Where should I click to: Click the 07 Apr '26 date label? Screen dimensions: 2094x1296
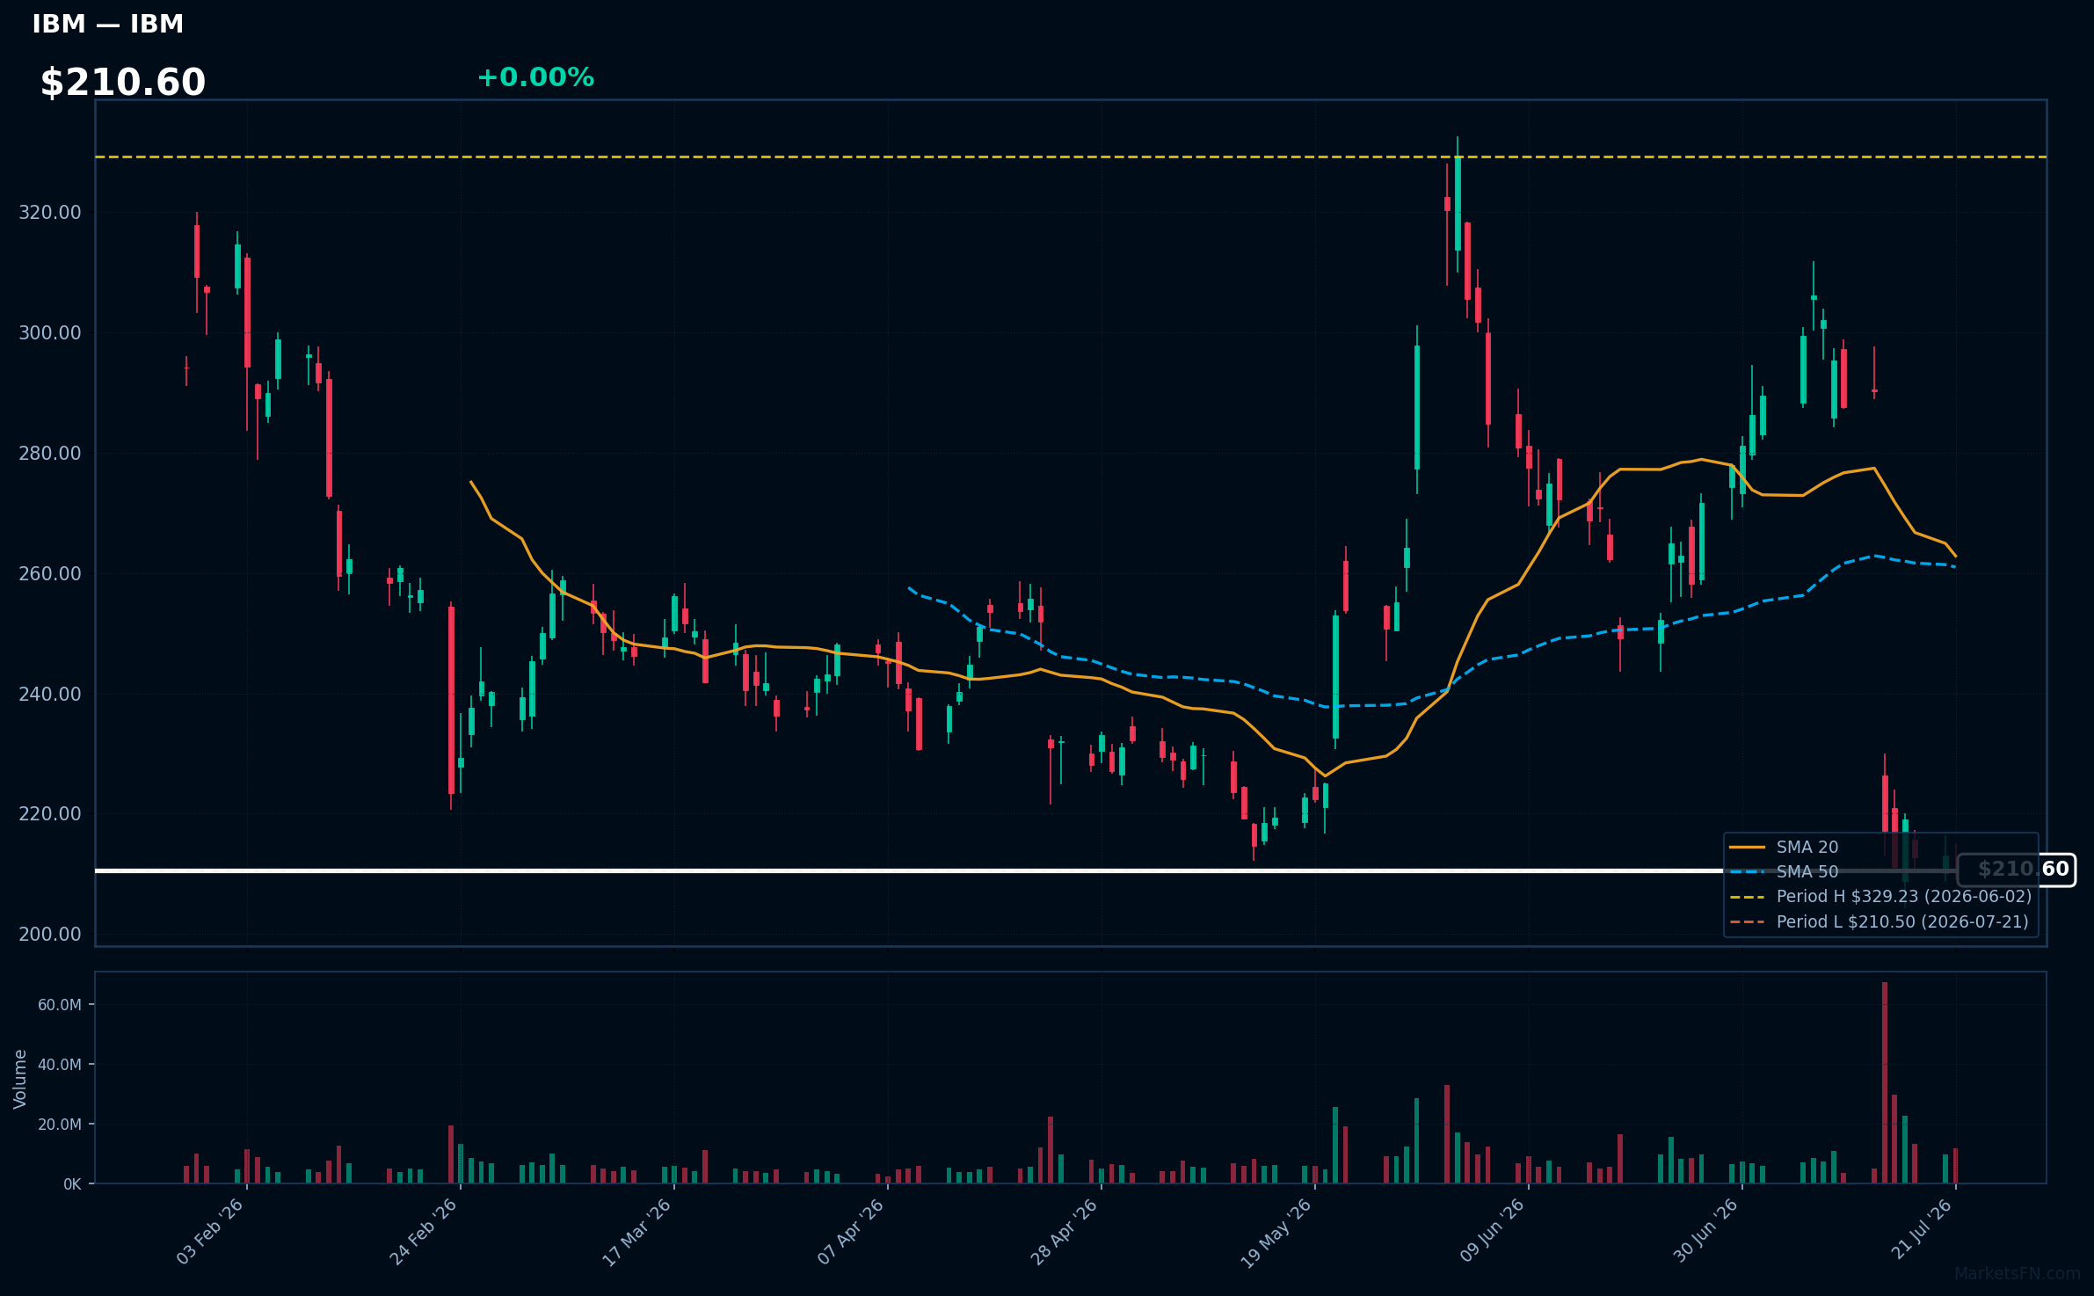tap(851, 1232)
